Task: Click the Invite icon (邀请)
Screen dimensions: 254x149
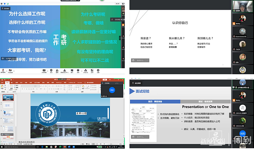Action: (57, 70)
